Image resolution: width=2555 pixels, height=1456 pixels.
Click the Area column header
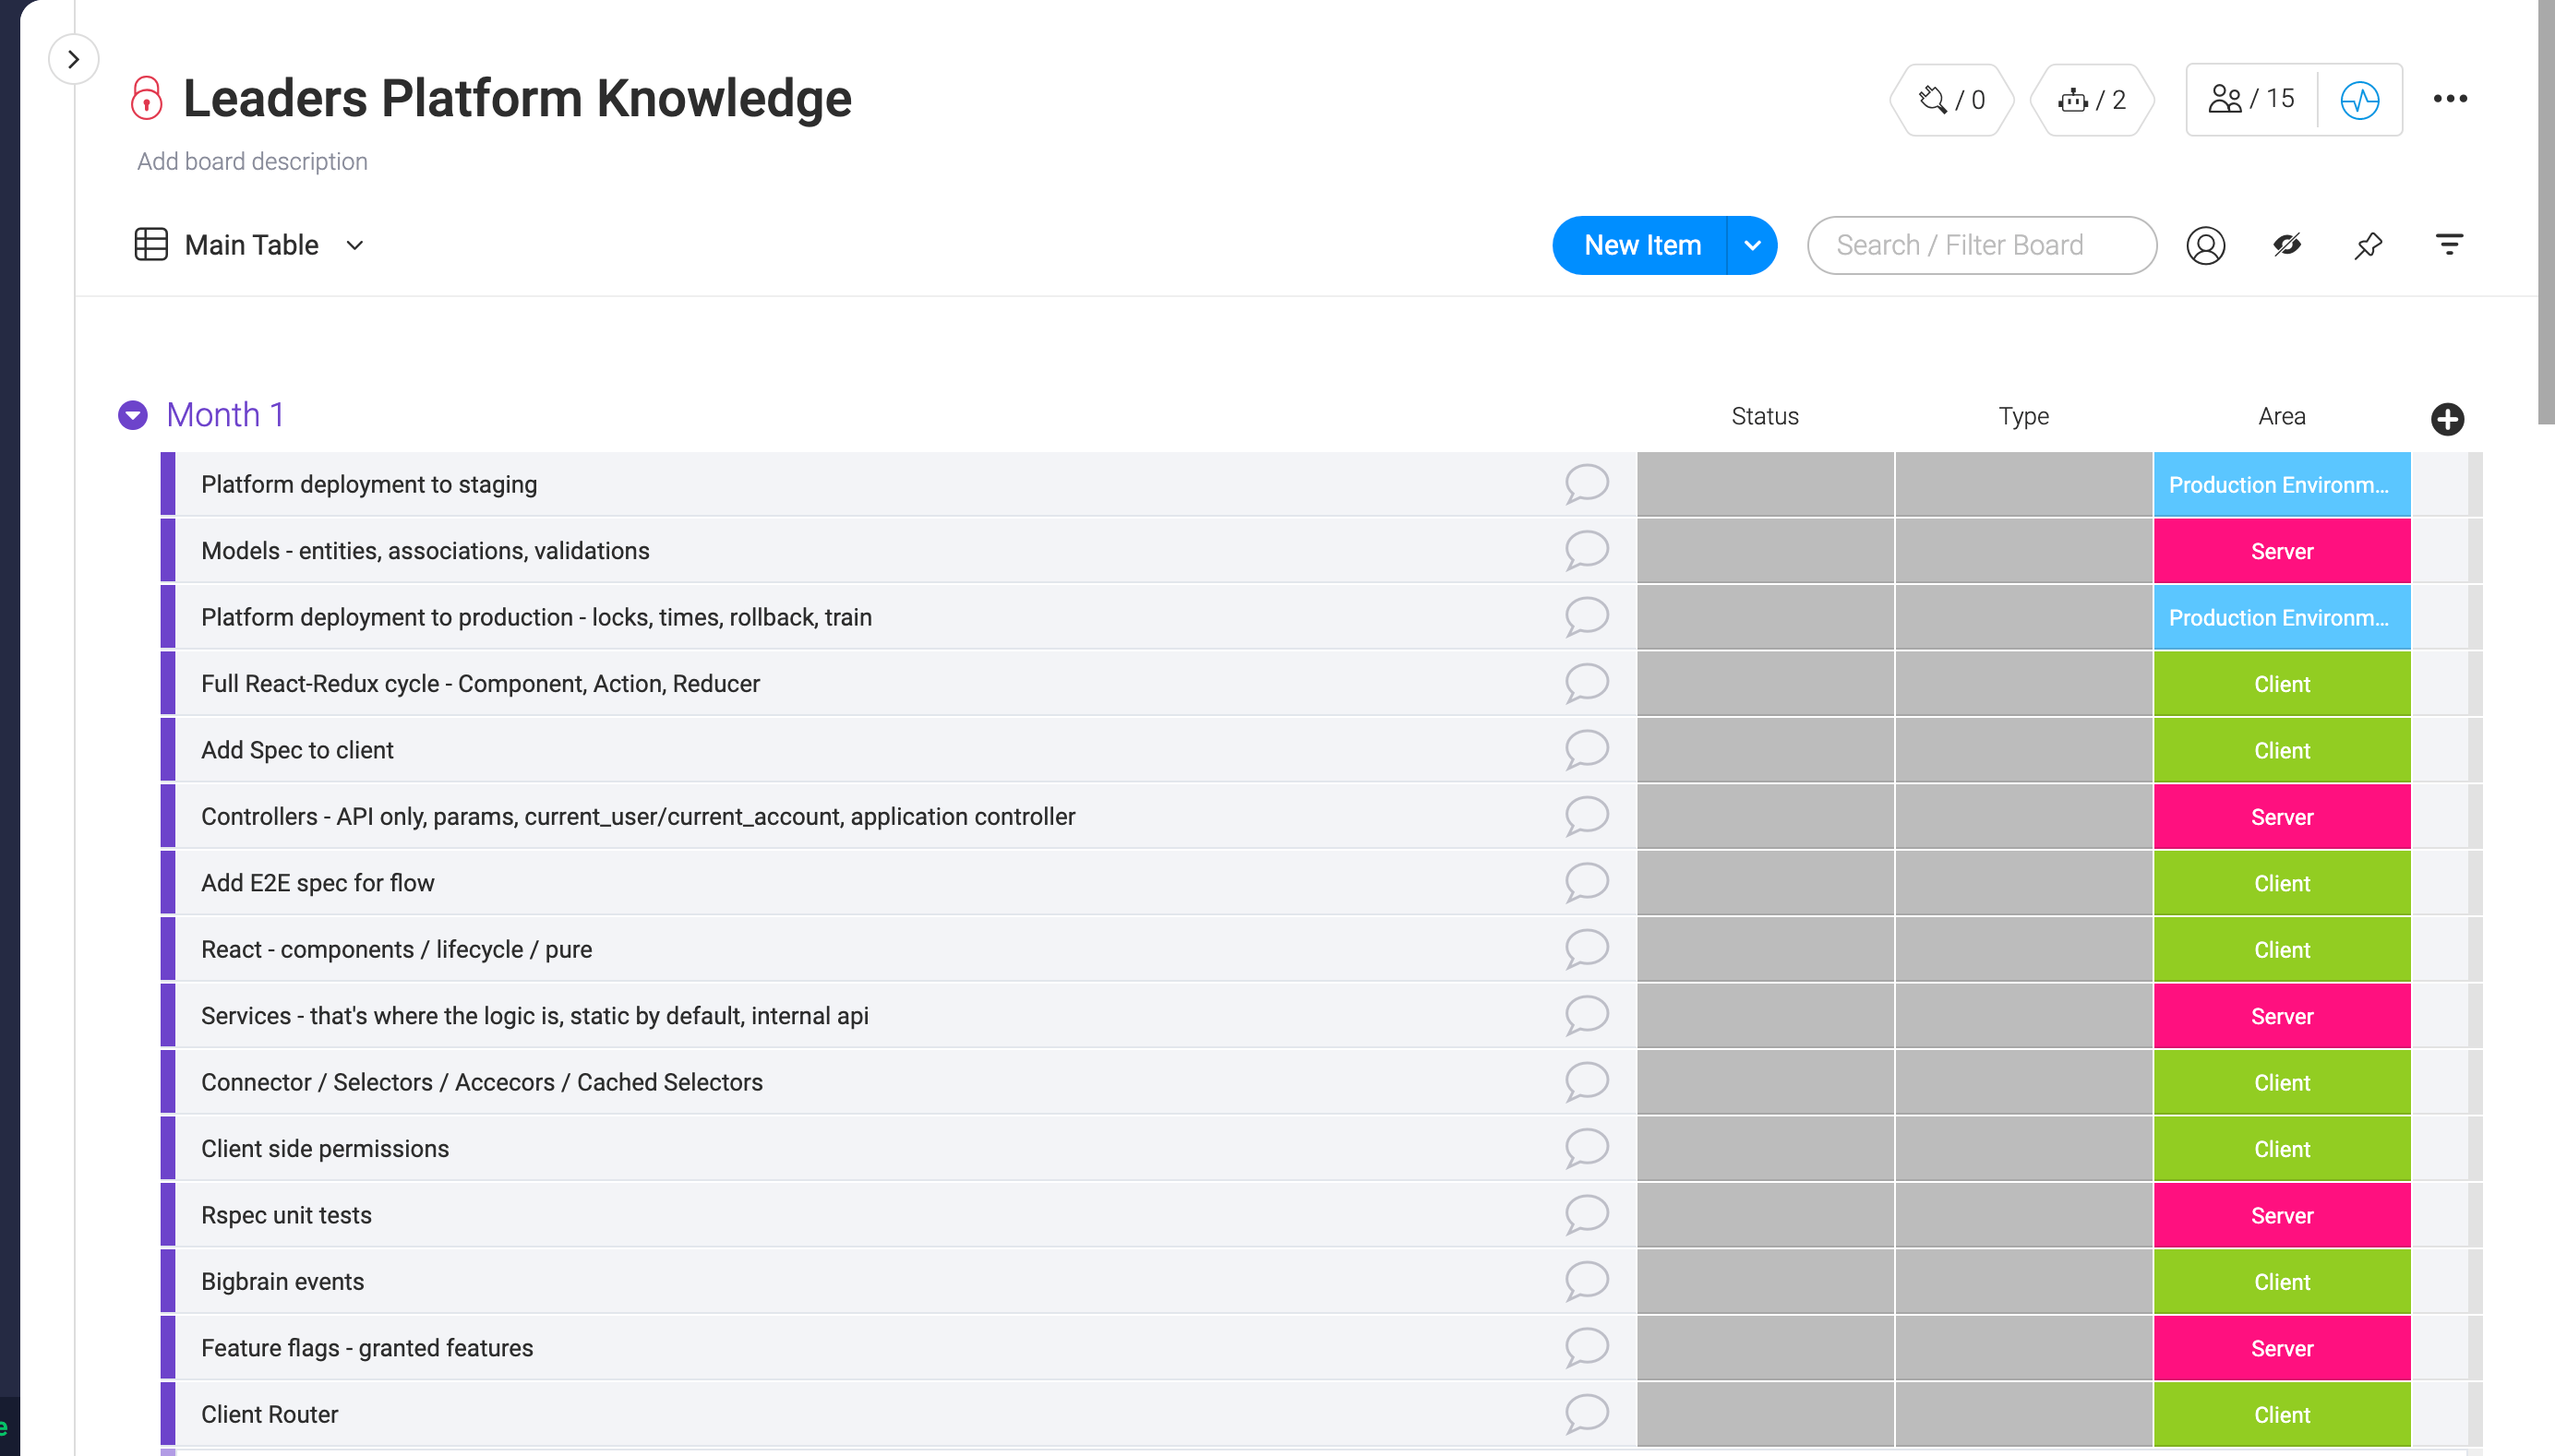pyautogui.click(x=2281, y=416)
